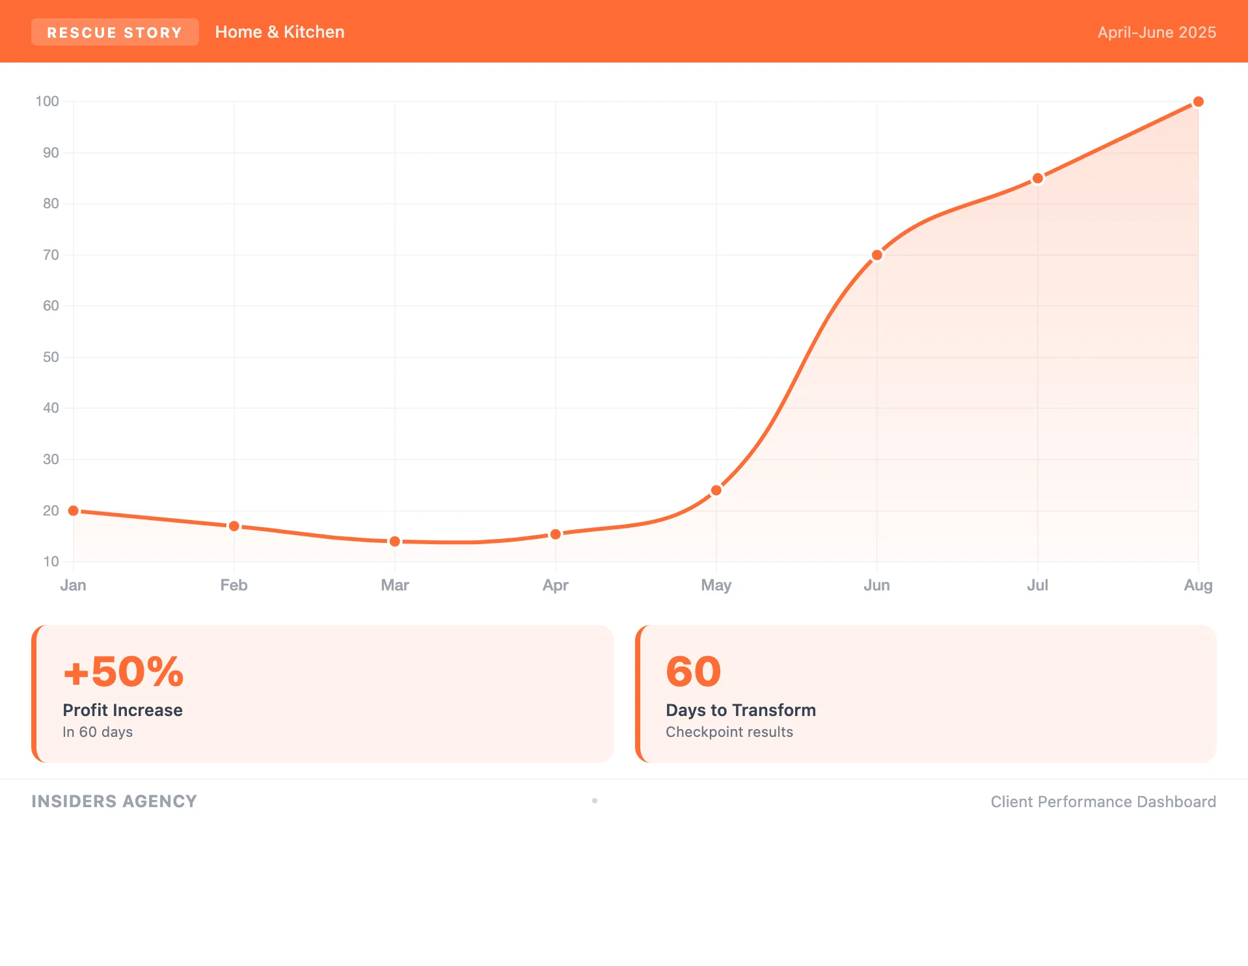The image size is (1248, 966).
Task: Open the +50% Profit Increase card
Action: tap(323, 694)
